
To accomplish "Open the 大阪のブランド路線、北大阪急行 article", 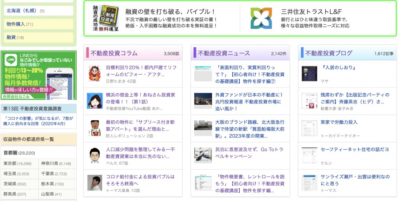I will [250, 129].
